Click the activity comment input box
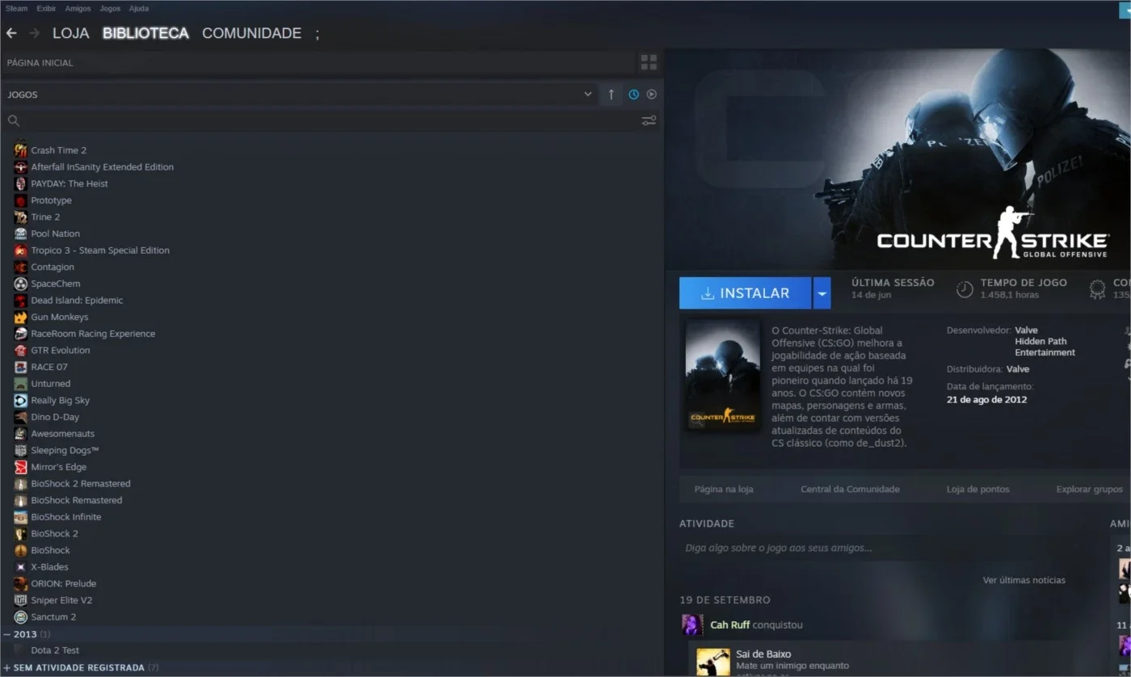1131x677 pixels. 889,548
